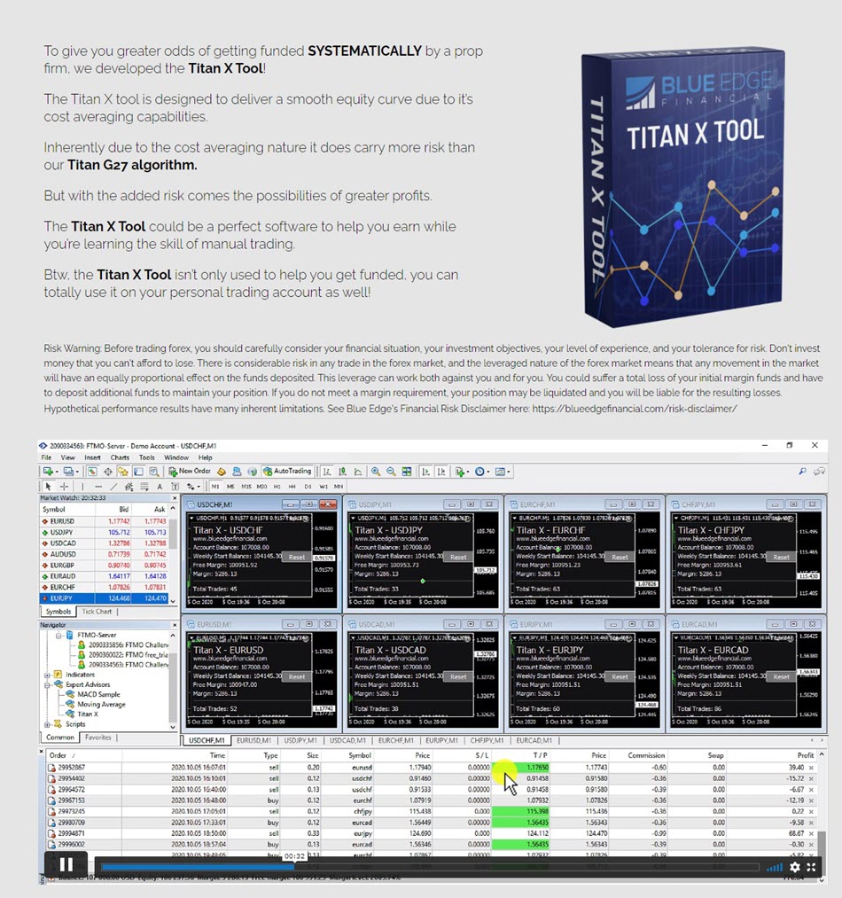The width and height of the screenshot is (842, 898).
Task: Expand the Indicators tree node
Action: point(47,675)
